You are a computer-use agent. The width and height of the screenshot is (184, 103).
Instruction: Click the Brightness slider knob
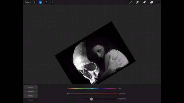[x=91, y=99]
